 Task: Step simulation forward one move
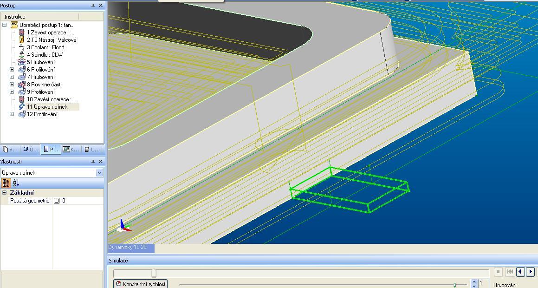pyautogui.click(x=530, y=272)
